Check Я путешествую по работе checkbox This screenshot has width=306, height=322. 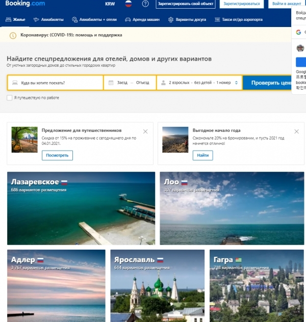[x=10, y=98]
